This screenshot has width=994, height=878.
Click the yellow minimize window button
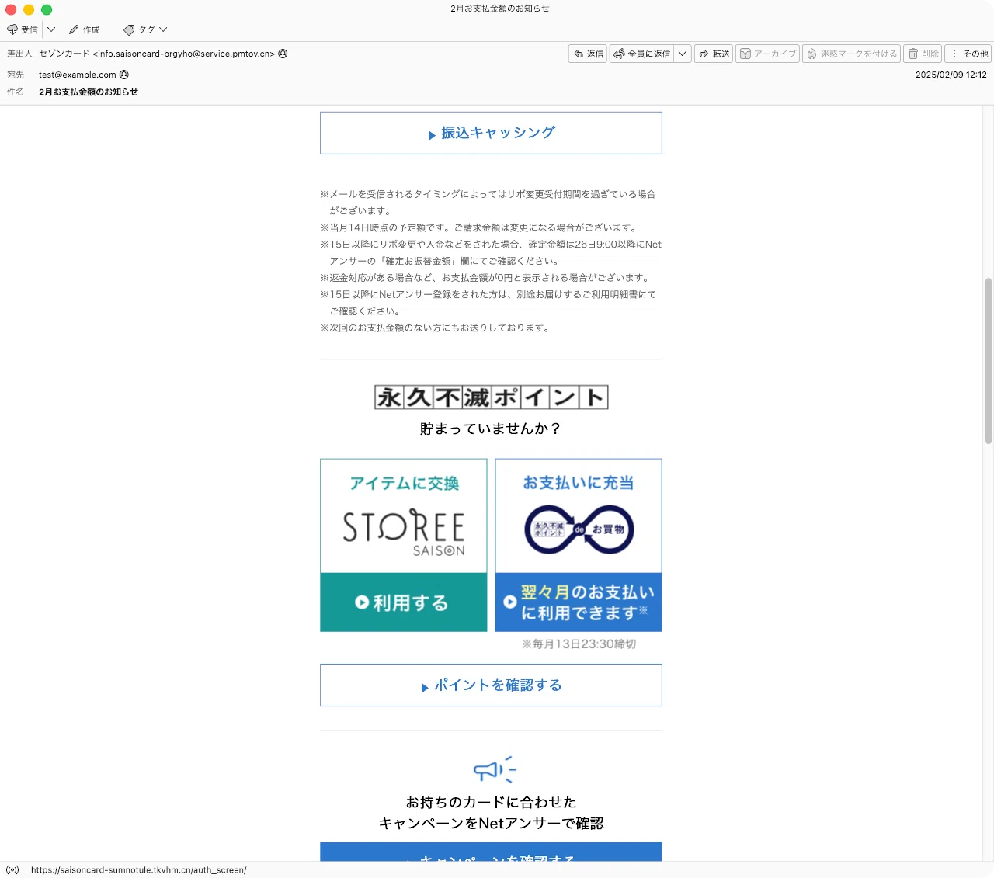pyautogui.click(x=29, y=9)
